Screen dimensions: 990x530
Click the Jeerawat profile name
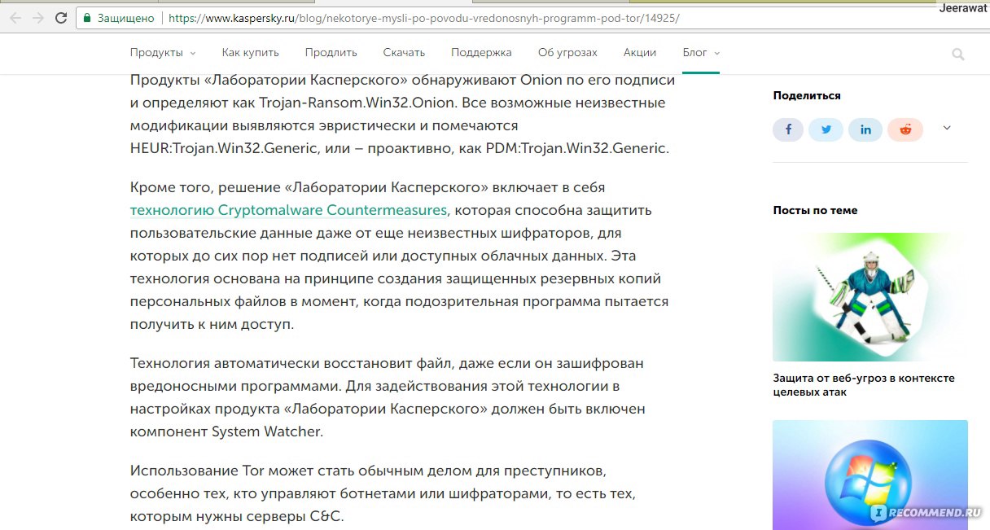tap(964, 8)
